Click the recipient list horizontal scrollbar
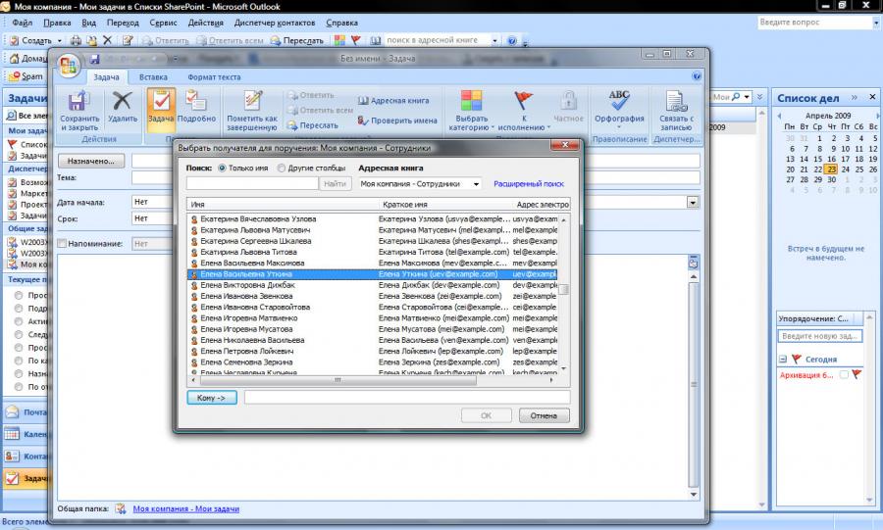This screenshot has height=530, width=883. 338,380
